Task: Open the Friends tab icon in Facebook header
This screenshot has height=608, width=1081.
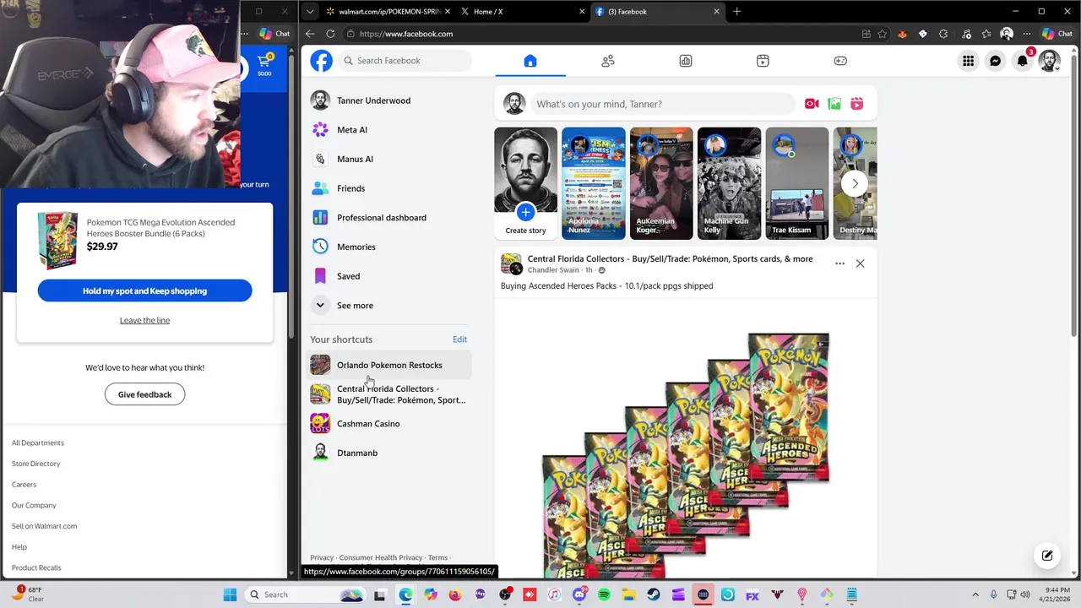Action: (608, 61)
